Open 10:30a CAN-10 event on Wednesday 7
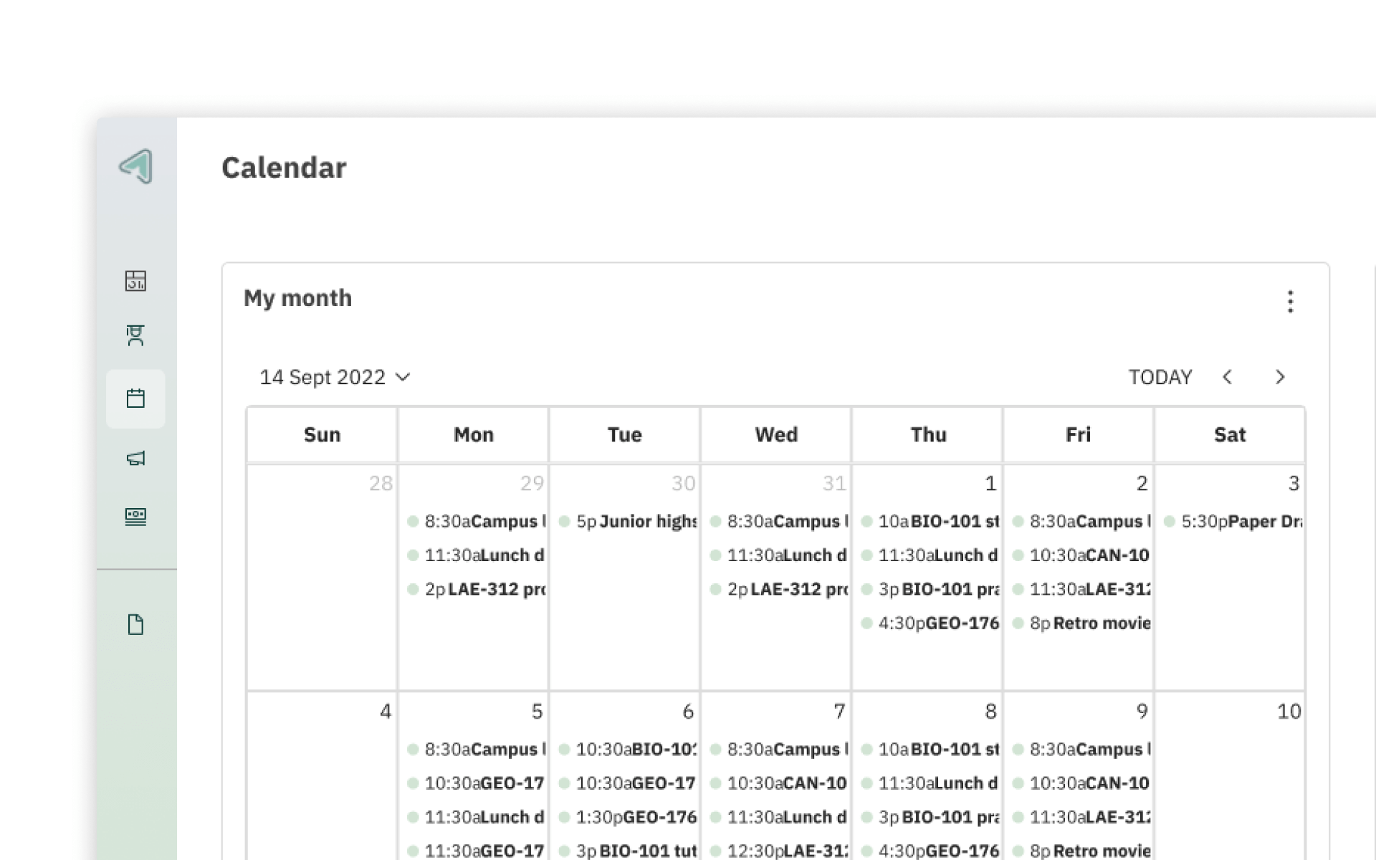This screenshot has height=860, width=1376. 779,783
